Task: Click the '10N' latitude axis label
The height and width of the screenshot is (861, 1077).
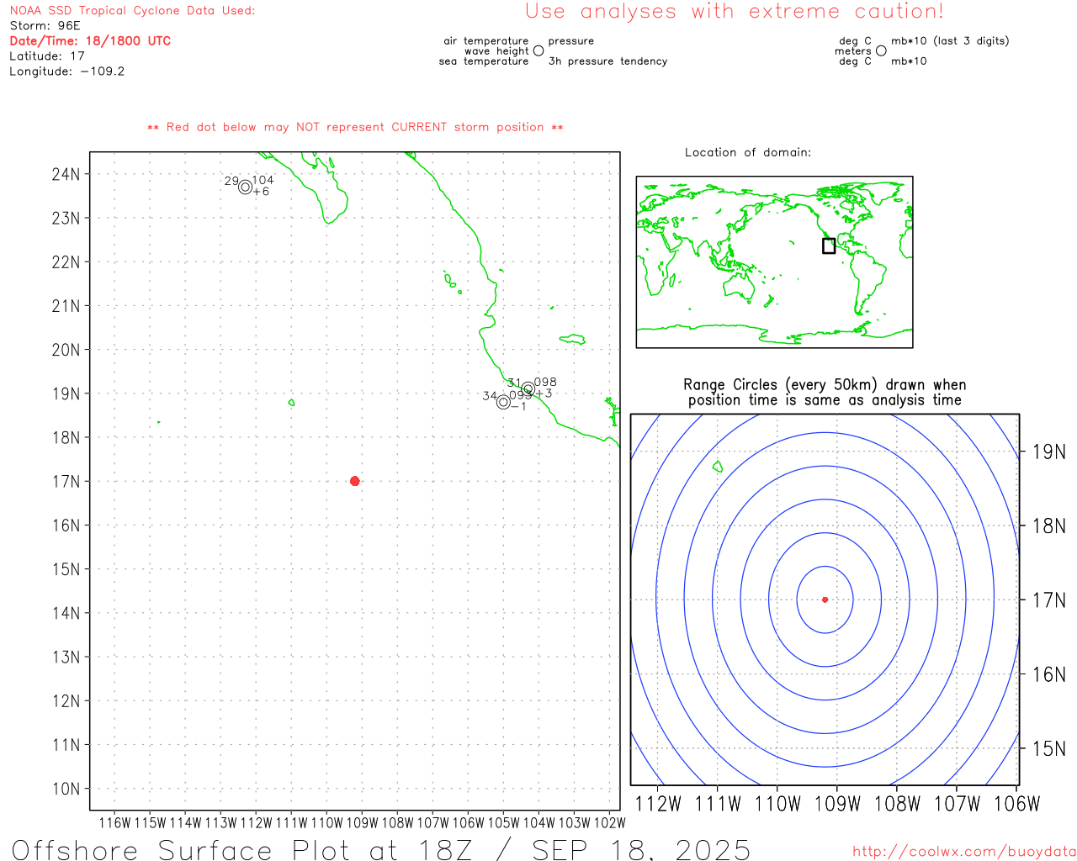Action: (x=66, y=789)
